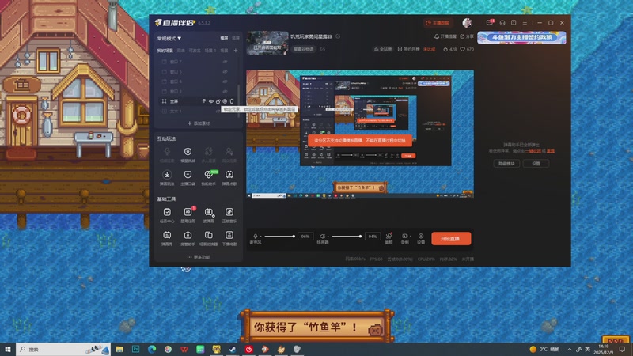633x356 pixels.
Task: Click the 分享 share button
Action: coord(467,36)
